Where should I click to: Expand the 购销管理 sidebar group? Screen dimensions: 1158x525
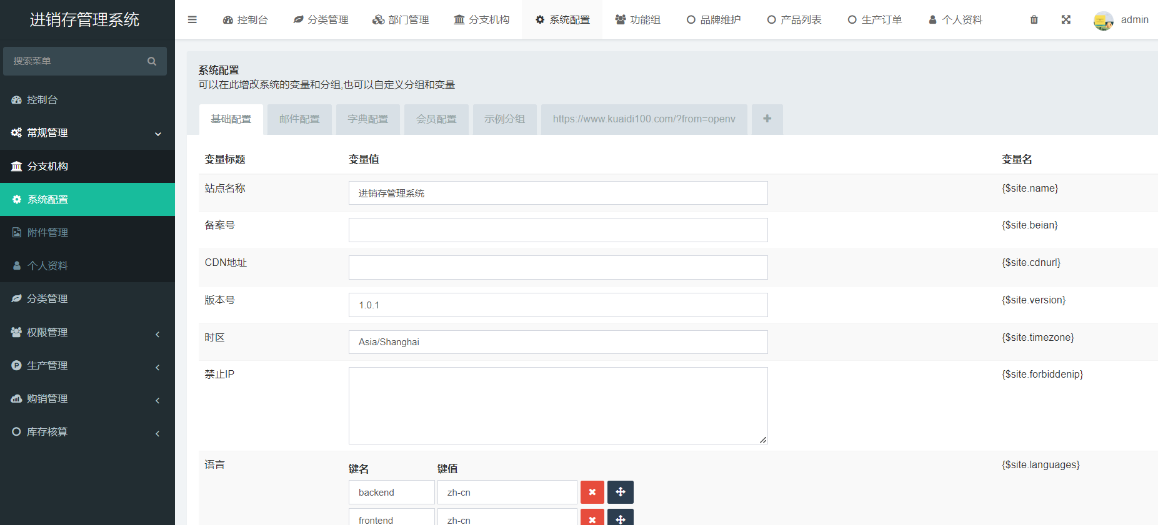pos(157,400)
